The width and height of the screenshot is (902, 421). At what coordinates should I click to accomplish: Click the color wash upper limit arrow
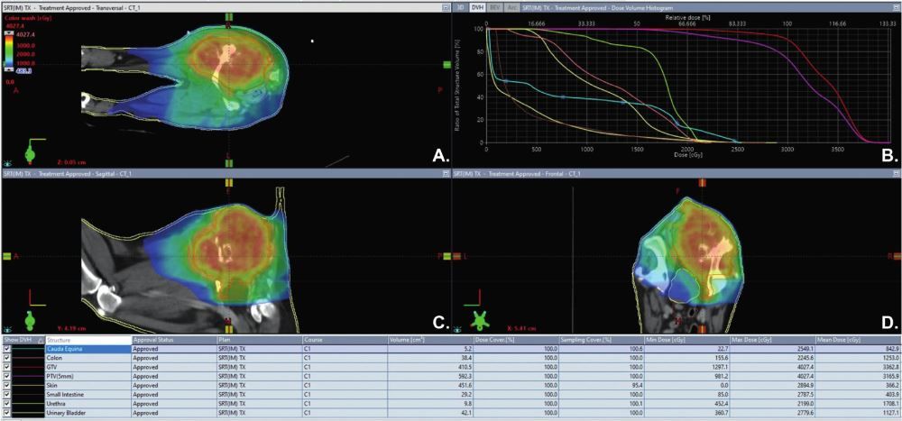point(10,33)
